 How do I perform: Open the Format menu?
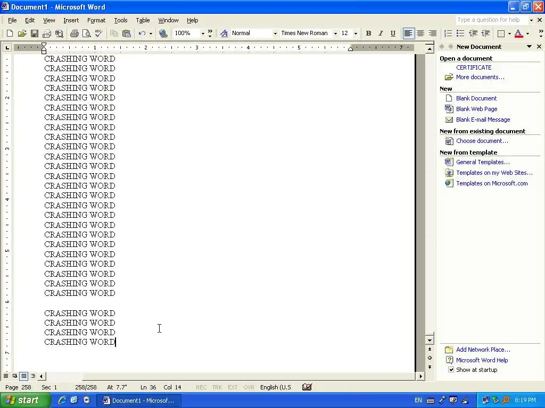coord(96,20)
